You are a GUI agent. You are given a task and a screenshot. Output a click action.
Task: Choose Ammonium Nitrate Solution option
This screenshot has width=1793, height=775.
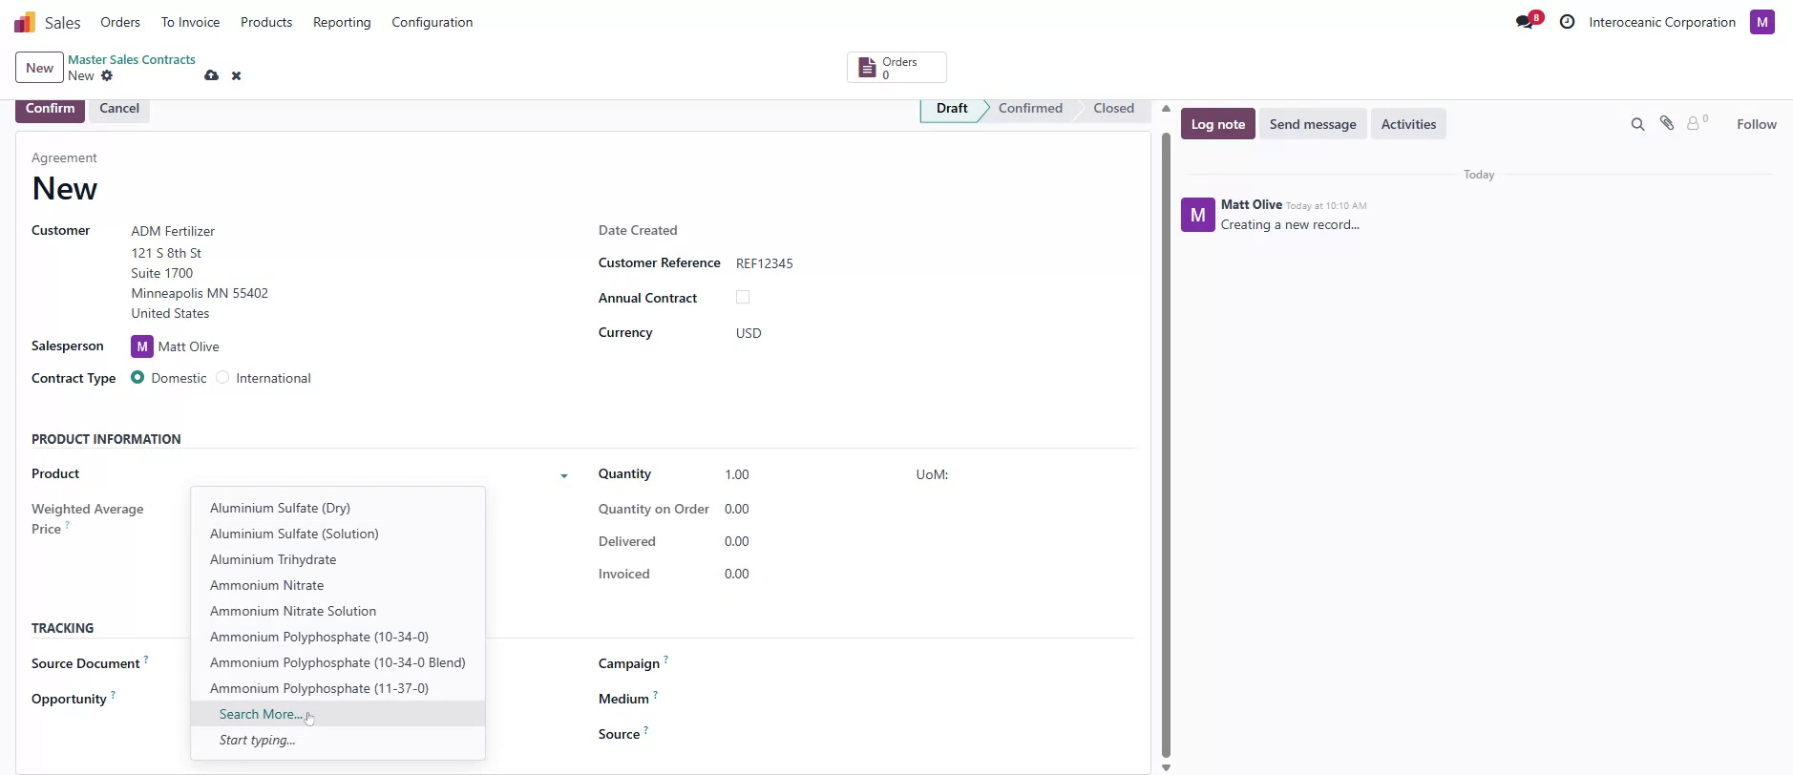tap(338, 611)
